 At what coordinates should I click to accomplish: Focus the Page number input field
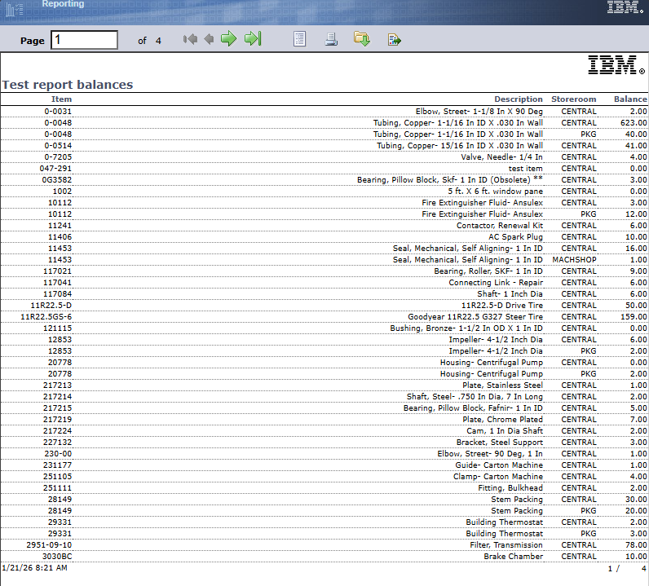point(85,40)
